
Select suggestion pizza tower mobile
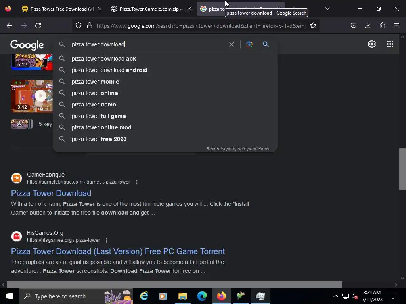coord(165,82)
